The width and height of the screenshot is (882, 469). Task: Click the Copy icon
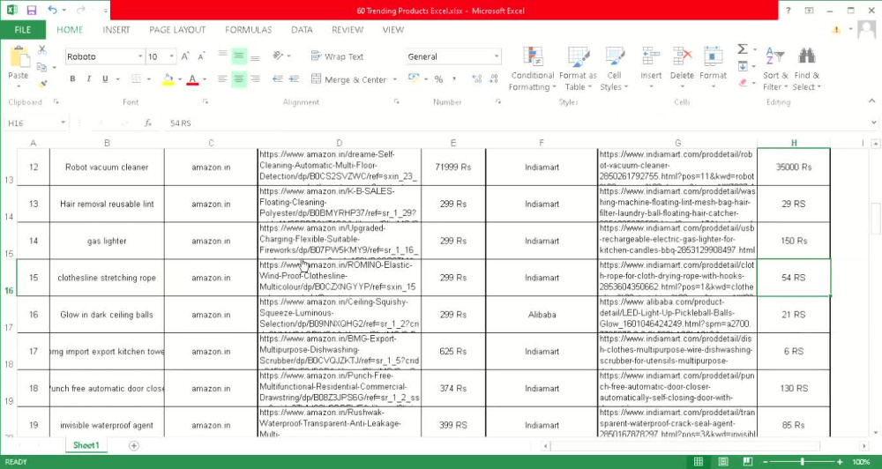coord(41,68)
